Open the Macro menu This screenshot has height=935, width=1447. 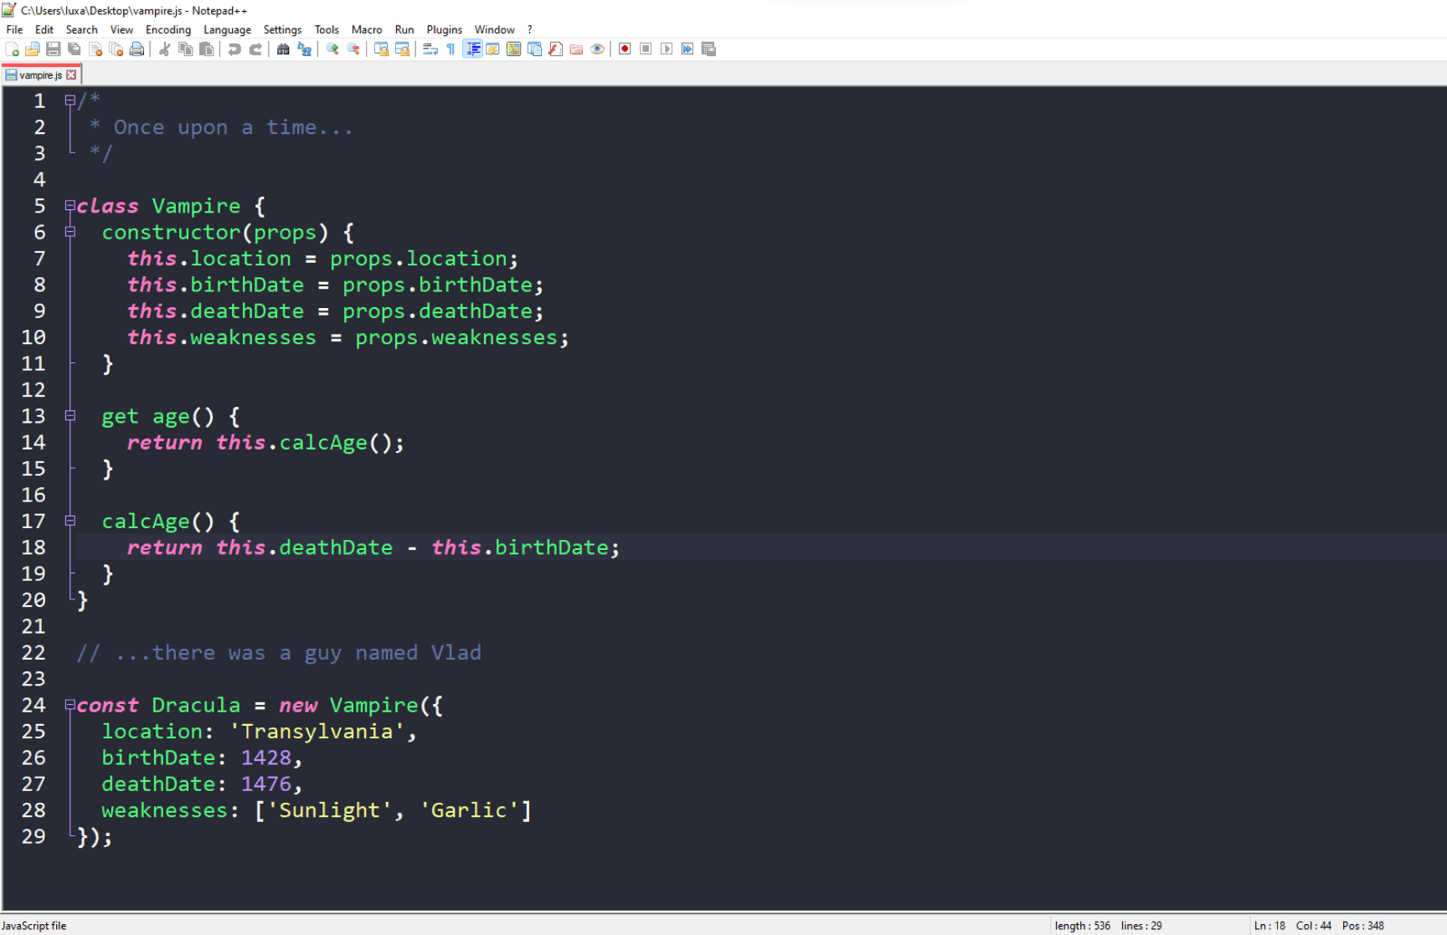[x=367, y=29]
